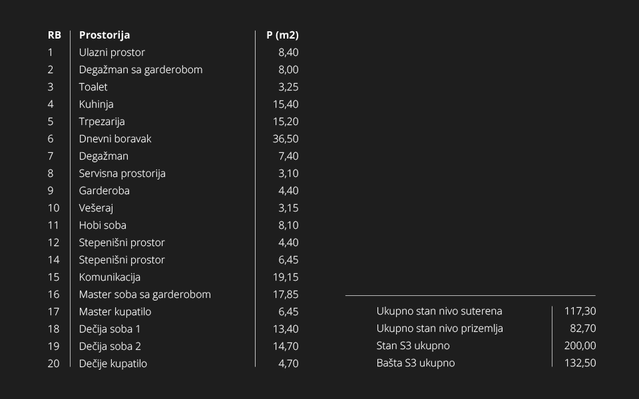Click the Degažman sa garderobom label
Screen dimensions: 639x399
coord(140,70)
